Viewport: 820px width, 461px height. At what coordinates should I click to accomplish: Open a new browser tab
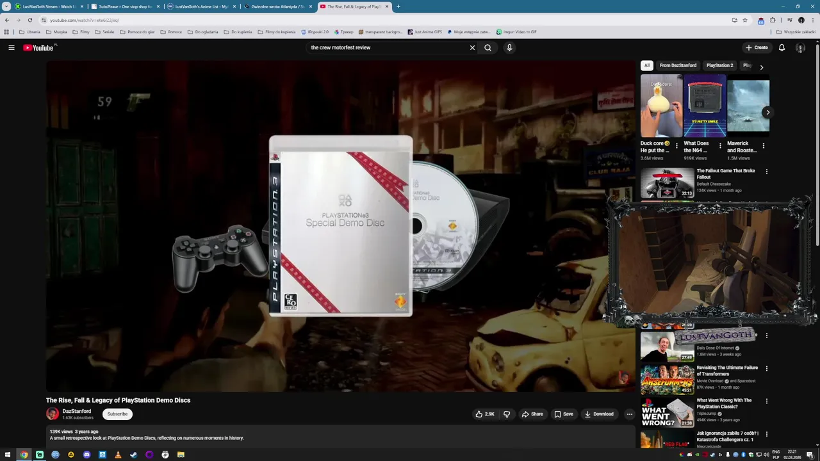pyautogui.click(x=398, y=6)
